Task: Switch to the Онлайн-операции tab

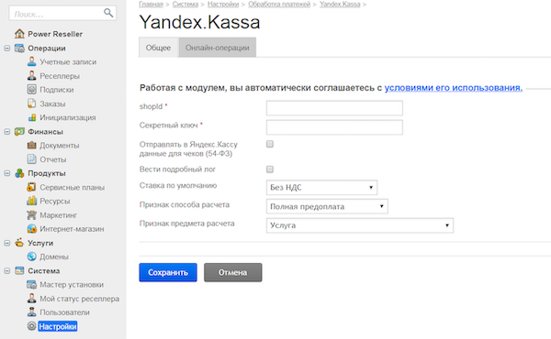Action: [217, 48]
